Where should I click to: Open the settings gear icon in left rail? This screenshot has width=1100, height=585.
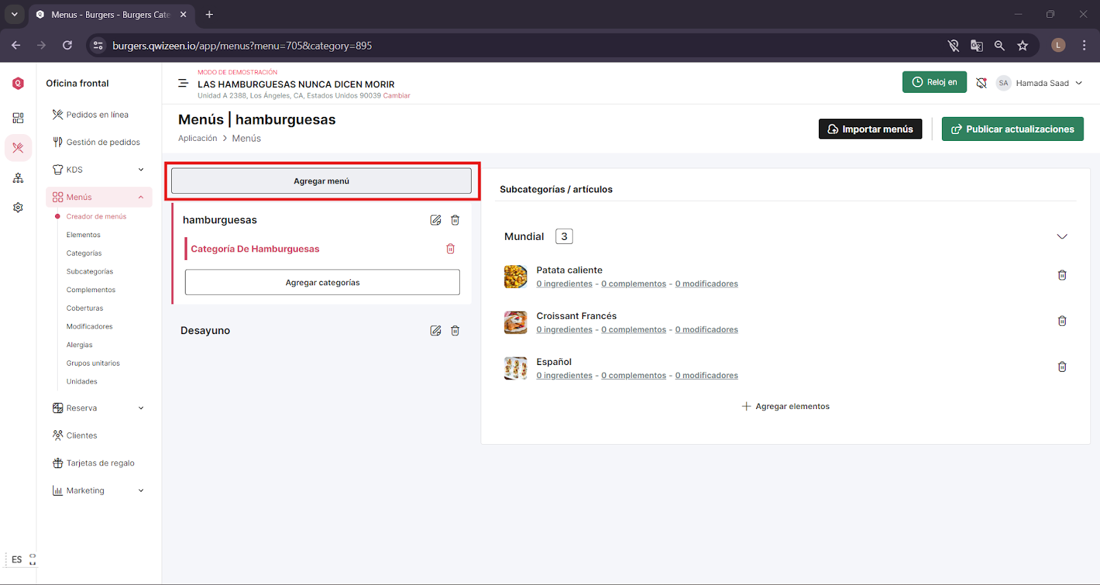pyautogui.click(x=18, y=208)
